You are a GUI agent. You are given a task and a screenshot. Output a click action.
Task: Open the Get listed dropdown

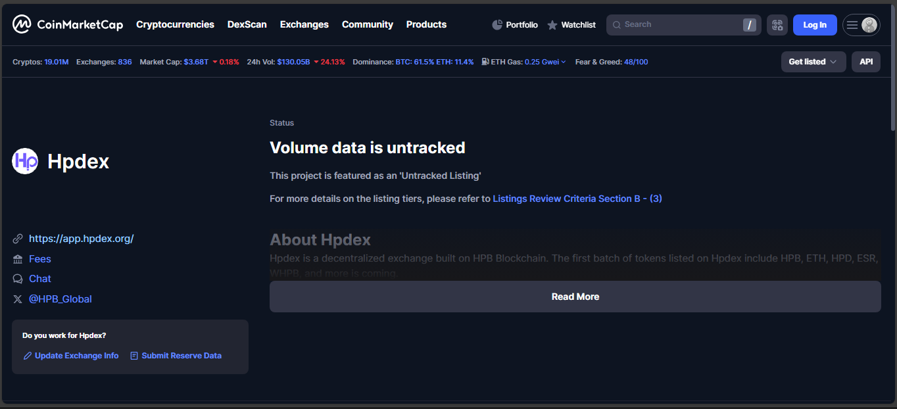pyautogui.click(x=813, y=62)
